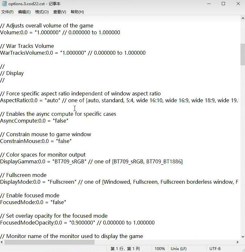This screenshot has height=252, width=245.
Task: Click the 100% zoom level in status bar
Action: pos(159,249)
